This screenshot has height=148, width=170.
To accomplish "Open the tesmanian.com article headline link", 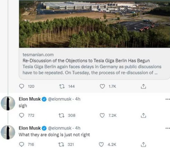I will click(86, 61).
